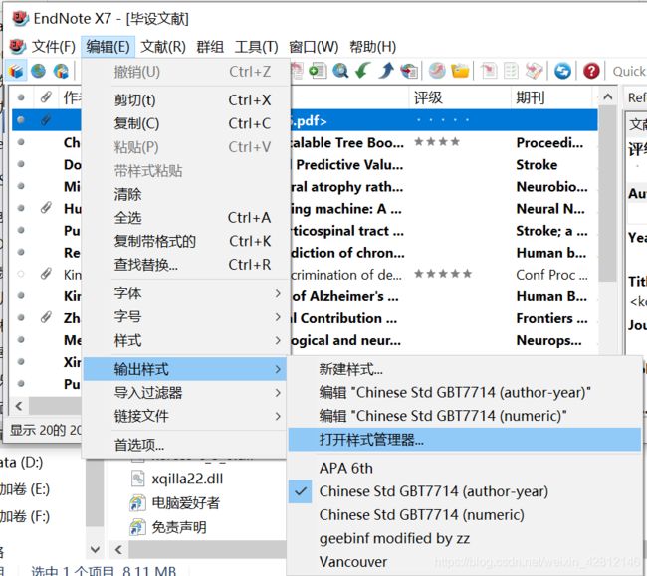
Task: Sort by the 评级 column header
Action: pyautogui.click(x=459, y=97)
